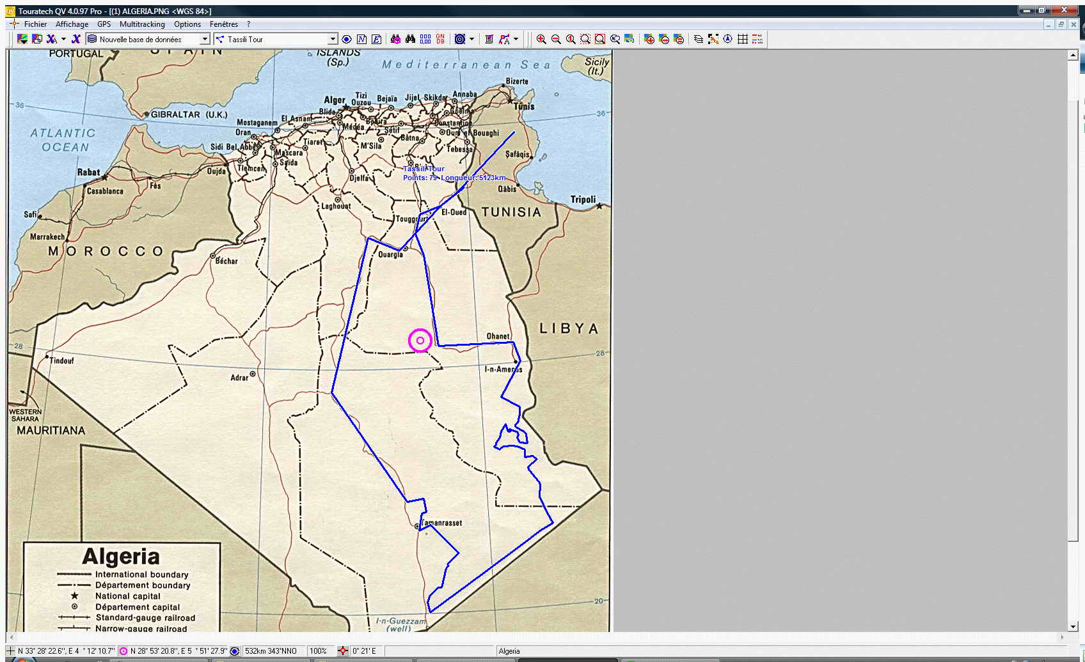Click the zoom 1:1 magnifier icon

tap(571, 39)
